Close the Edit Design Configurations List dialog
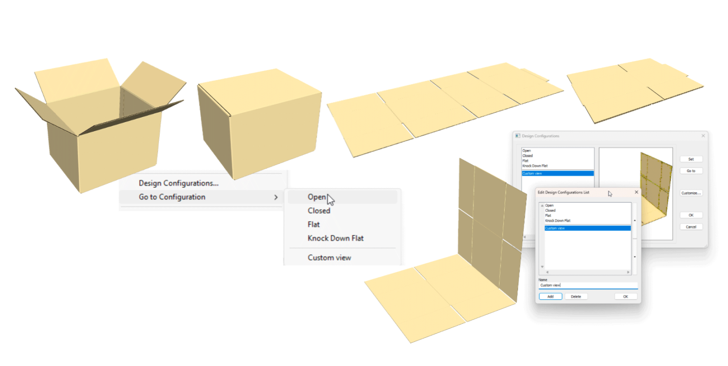 pyautogui.click(x=636, y=192)
